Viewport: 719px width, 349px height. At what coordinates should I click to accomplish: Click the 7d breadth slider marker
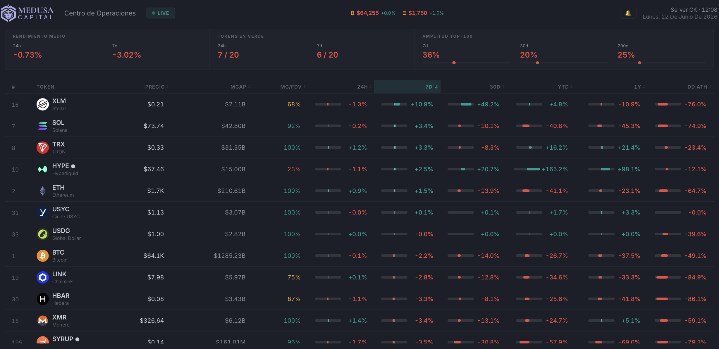pos(454,63)
